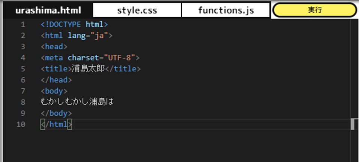Switch to the style.css tab

click(137, 10)
